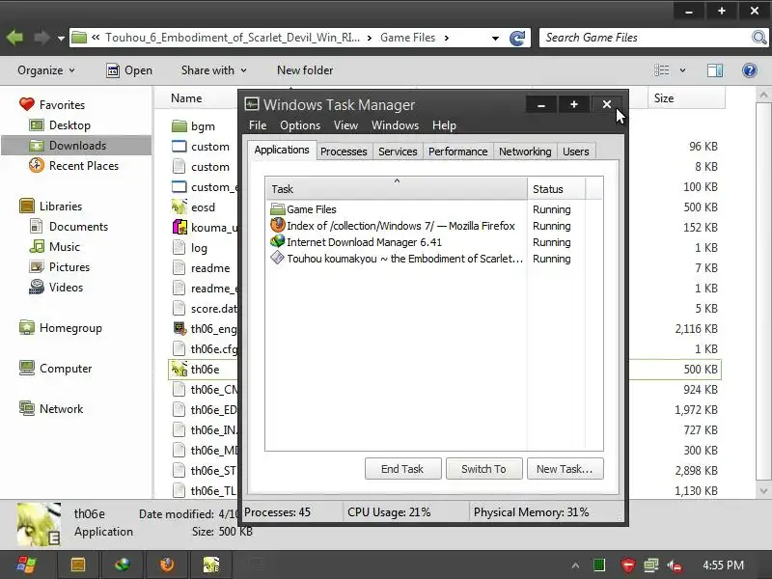Click the New Task... button
Viewport: 772px width, 579px height.
click(x=565, y=469)
